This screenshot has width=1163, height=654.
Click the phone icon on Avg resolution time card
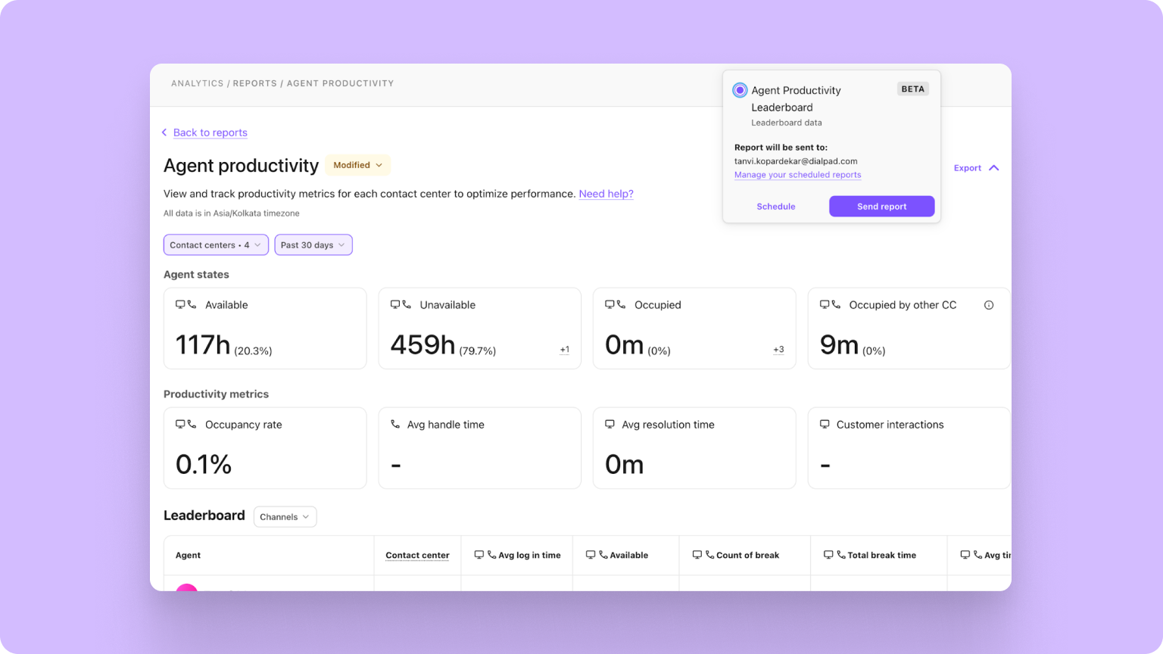pos(610,425)
